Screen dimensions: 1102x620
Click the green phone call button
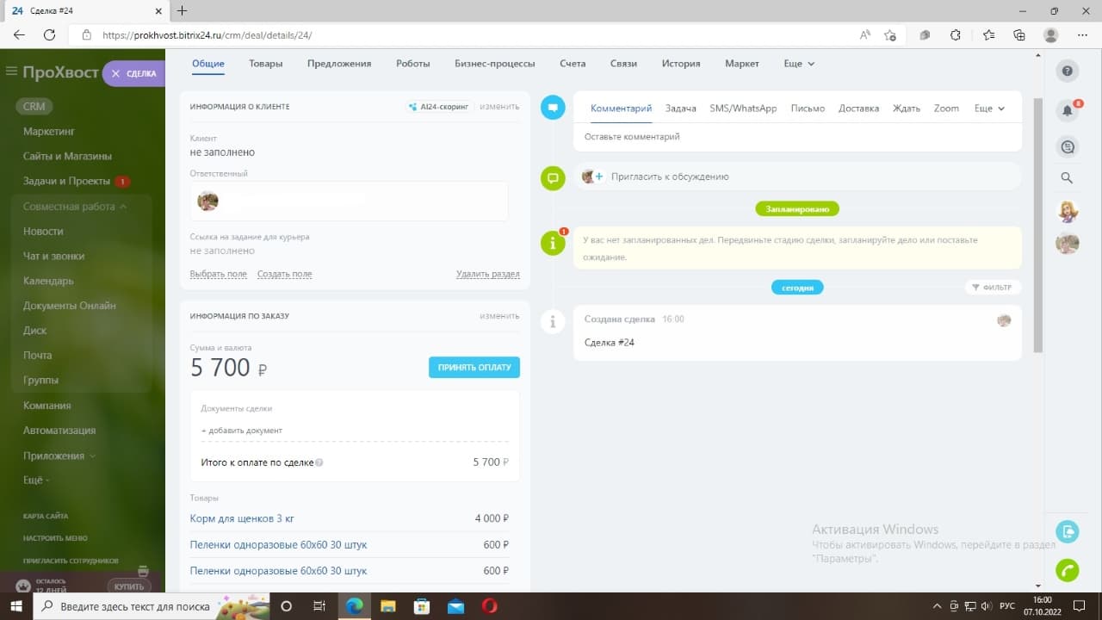tap(1068, 571)
